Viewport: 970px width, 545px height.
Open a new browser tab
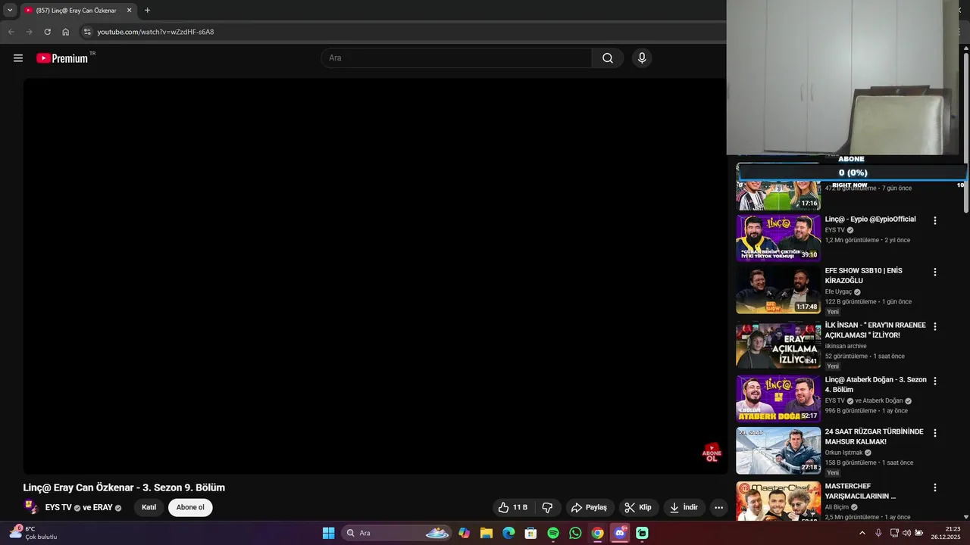[x=147, y=11]
